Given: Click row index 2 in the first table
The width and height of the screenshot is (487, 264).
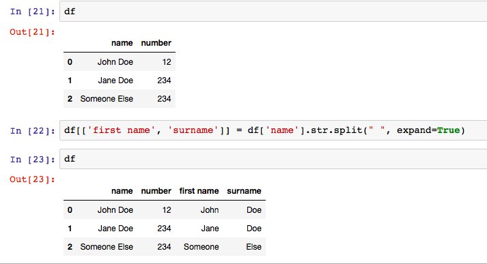Looking at the screenshot, I should tap(70, 99).
